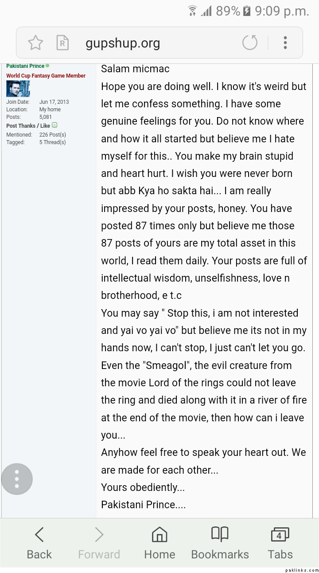Navigate Back to previous page
Viewport: 319px width, 573px height.
[39, 543]
